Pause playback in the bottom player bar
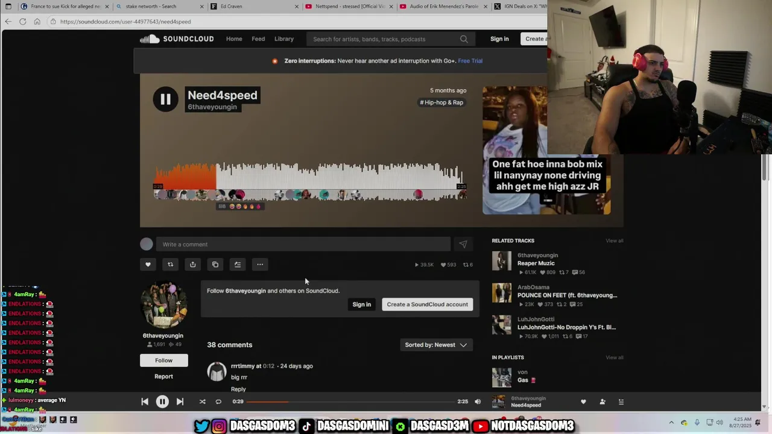Screen dimensions: 772x434 pos(162,401)
